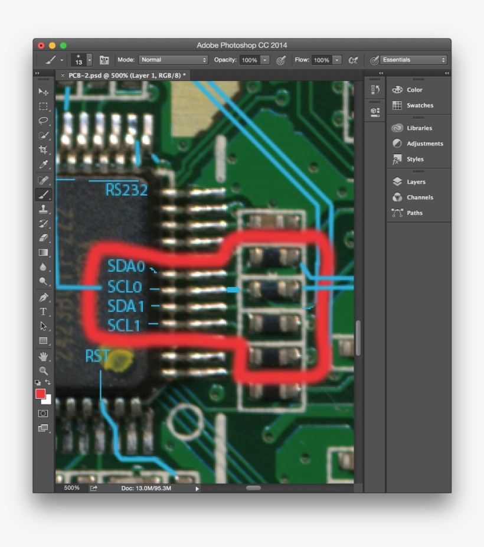Enable airbrush mode in the options bar
The width and height of the screenshot is (484, 547).
click(353, 60)
